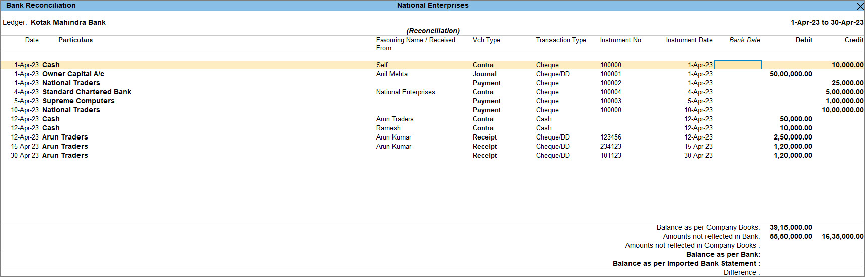The height and width of the screenshot is (277, 865).
Task: Click favouring name National Enterprises in the Standard Chartered row
Action: [406, 92]
